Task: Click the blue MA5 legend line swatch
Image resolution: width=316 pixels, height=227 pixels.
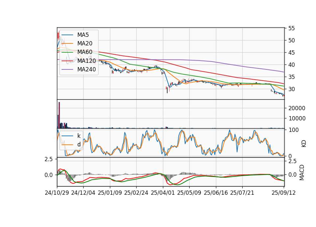Action: 67,35
